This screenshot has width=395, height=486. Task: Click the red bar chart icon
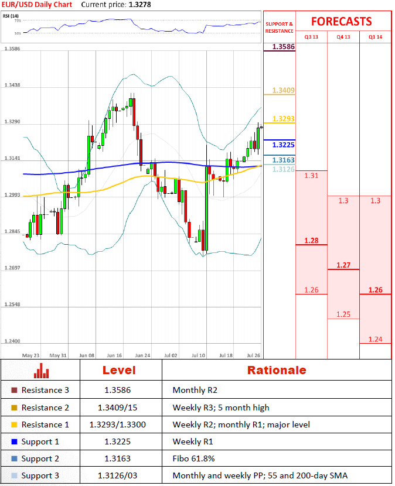pos(41,371)
